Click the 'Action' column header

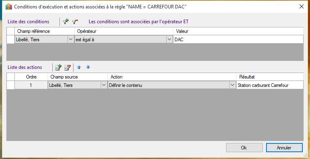(x=172, y=77)
